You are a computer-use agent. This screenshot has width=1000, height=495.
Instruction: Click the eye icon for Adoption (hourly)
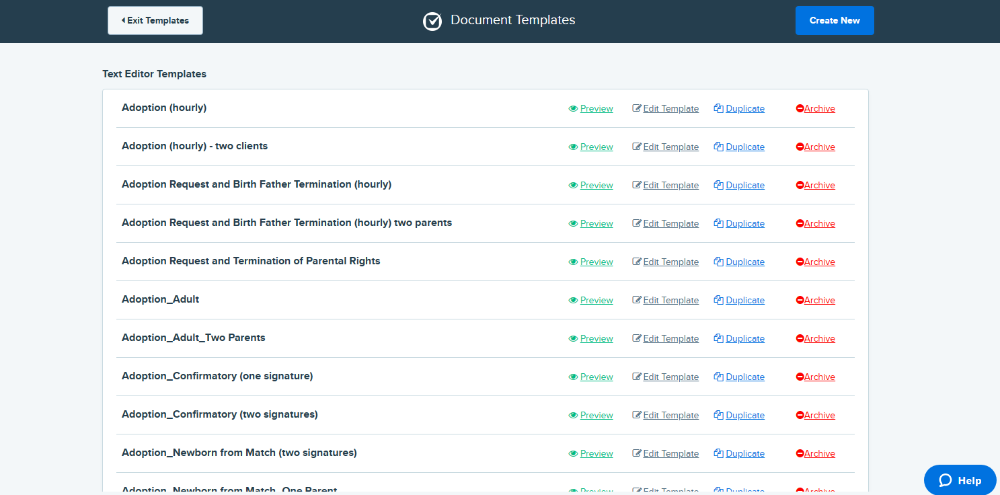pyautogui.click(x=573, y=108)
